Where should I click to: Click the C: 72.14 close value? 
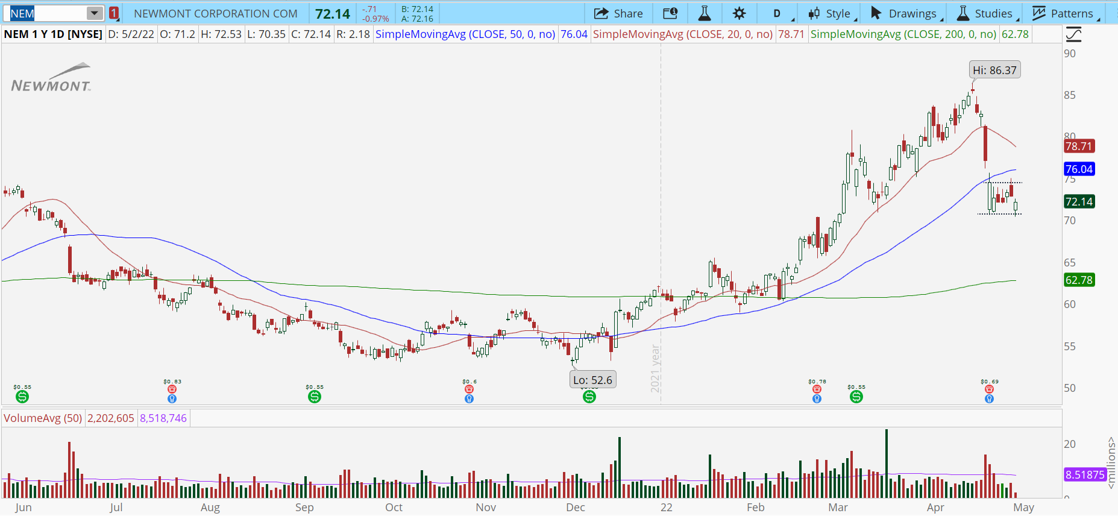(311, 34)
